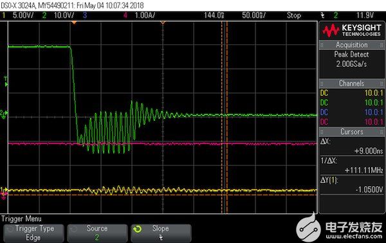
Task: Select channel 1 ground level marker
Action: [4, 190]
